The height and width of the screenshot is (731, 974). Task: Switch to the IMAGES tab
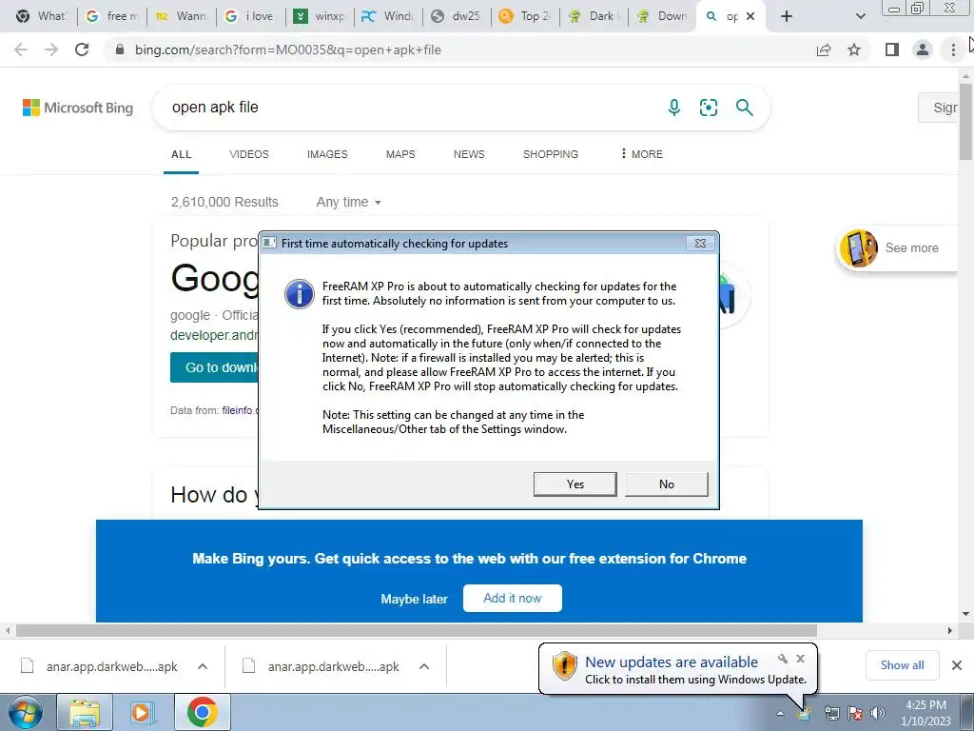327,154
